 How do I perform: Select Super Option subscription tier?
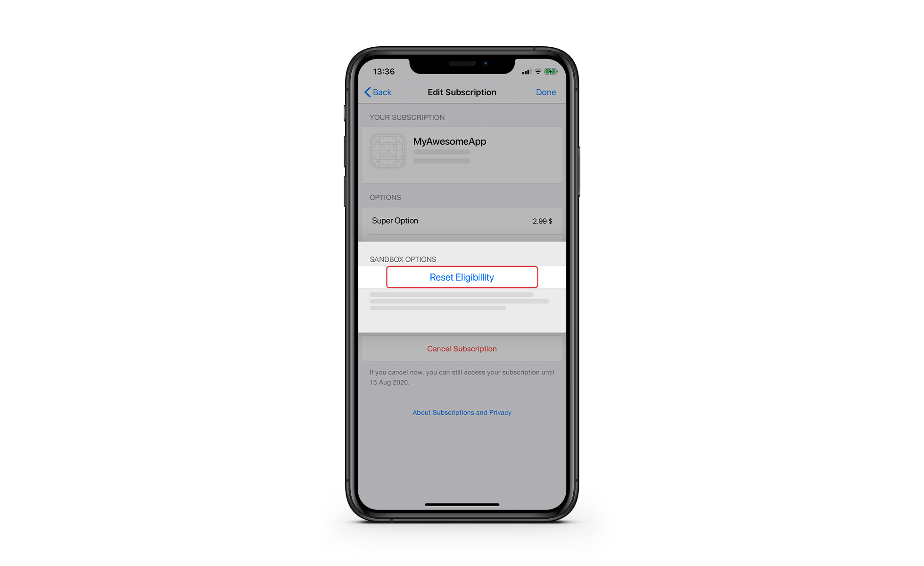click(462, 221)
